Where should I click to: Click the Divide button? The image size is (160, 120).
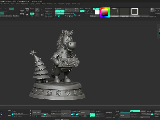coord(125,116)
